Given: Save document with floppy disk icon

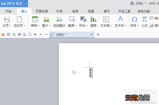Looking at the screenshot, I should click(x=9, y=35).
